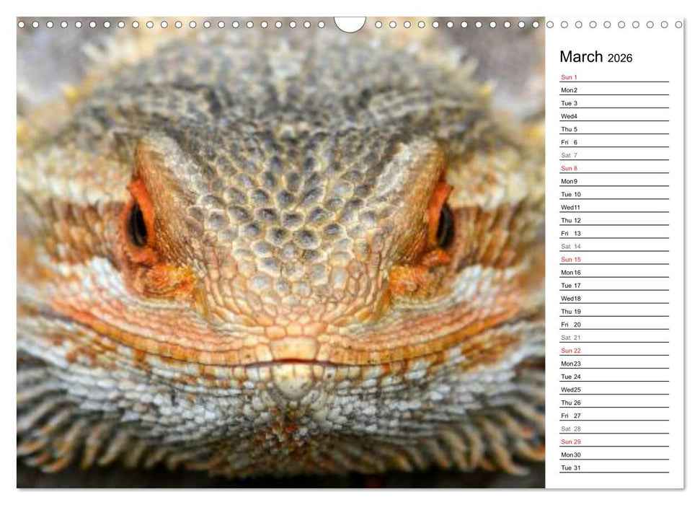
Task: Select the gray Sat 7 date
Action: [x=569, y=155]
